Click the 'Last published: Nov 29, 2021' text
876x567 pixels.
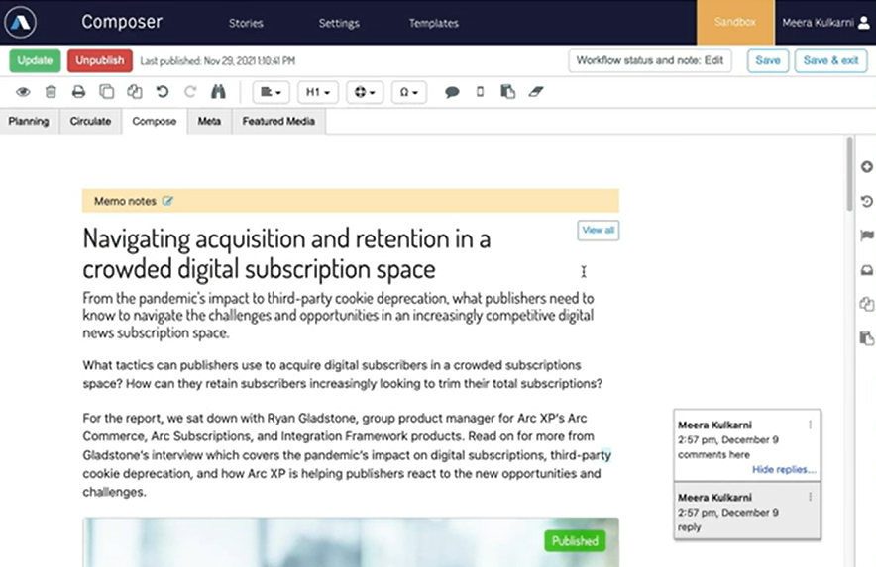(217, 60)
